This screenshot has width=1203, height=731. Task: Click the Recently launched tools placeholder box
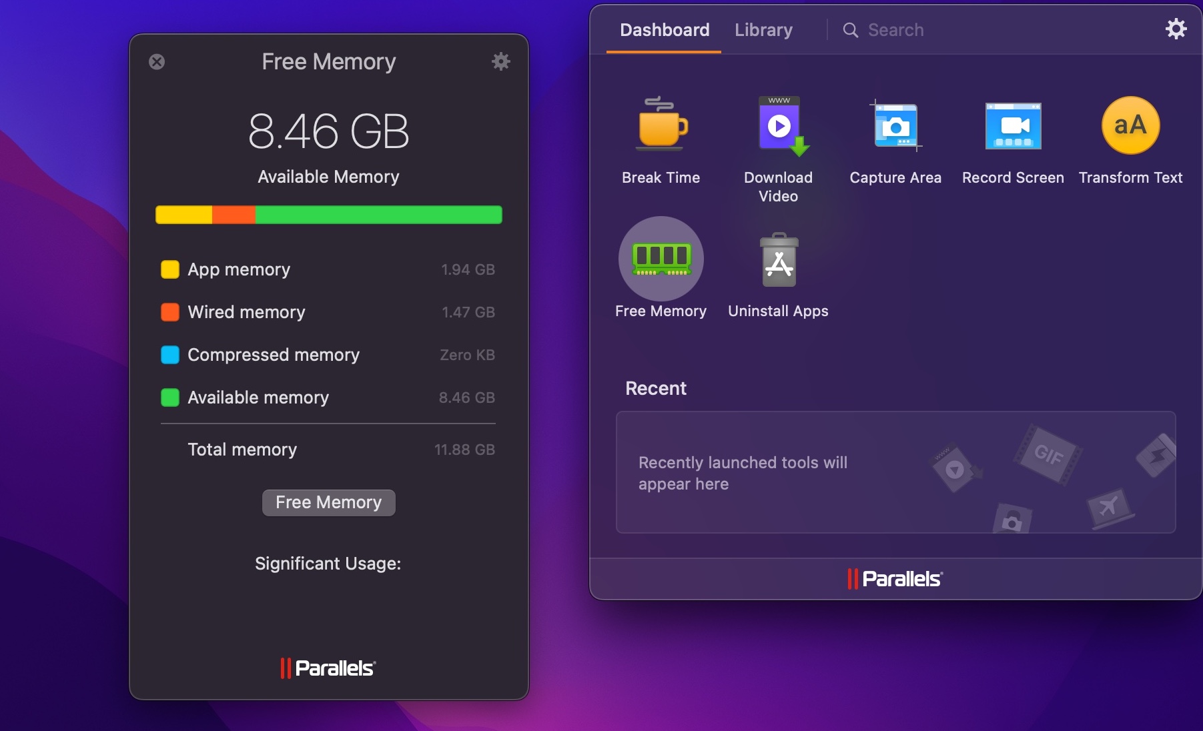pos(895,472)
